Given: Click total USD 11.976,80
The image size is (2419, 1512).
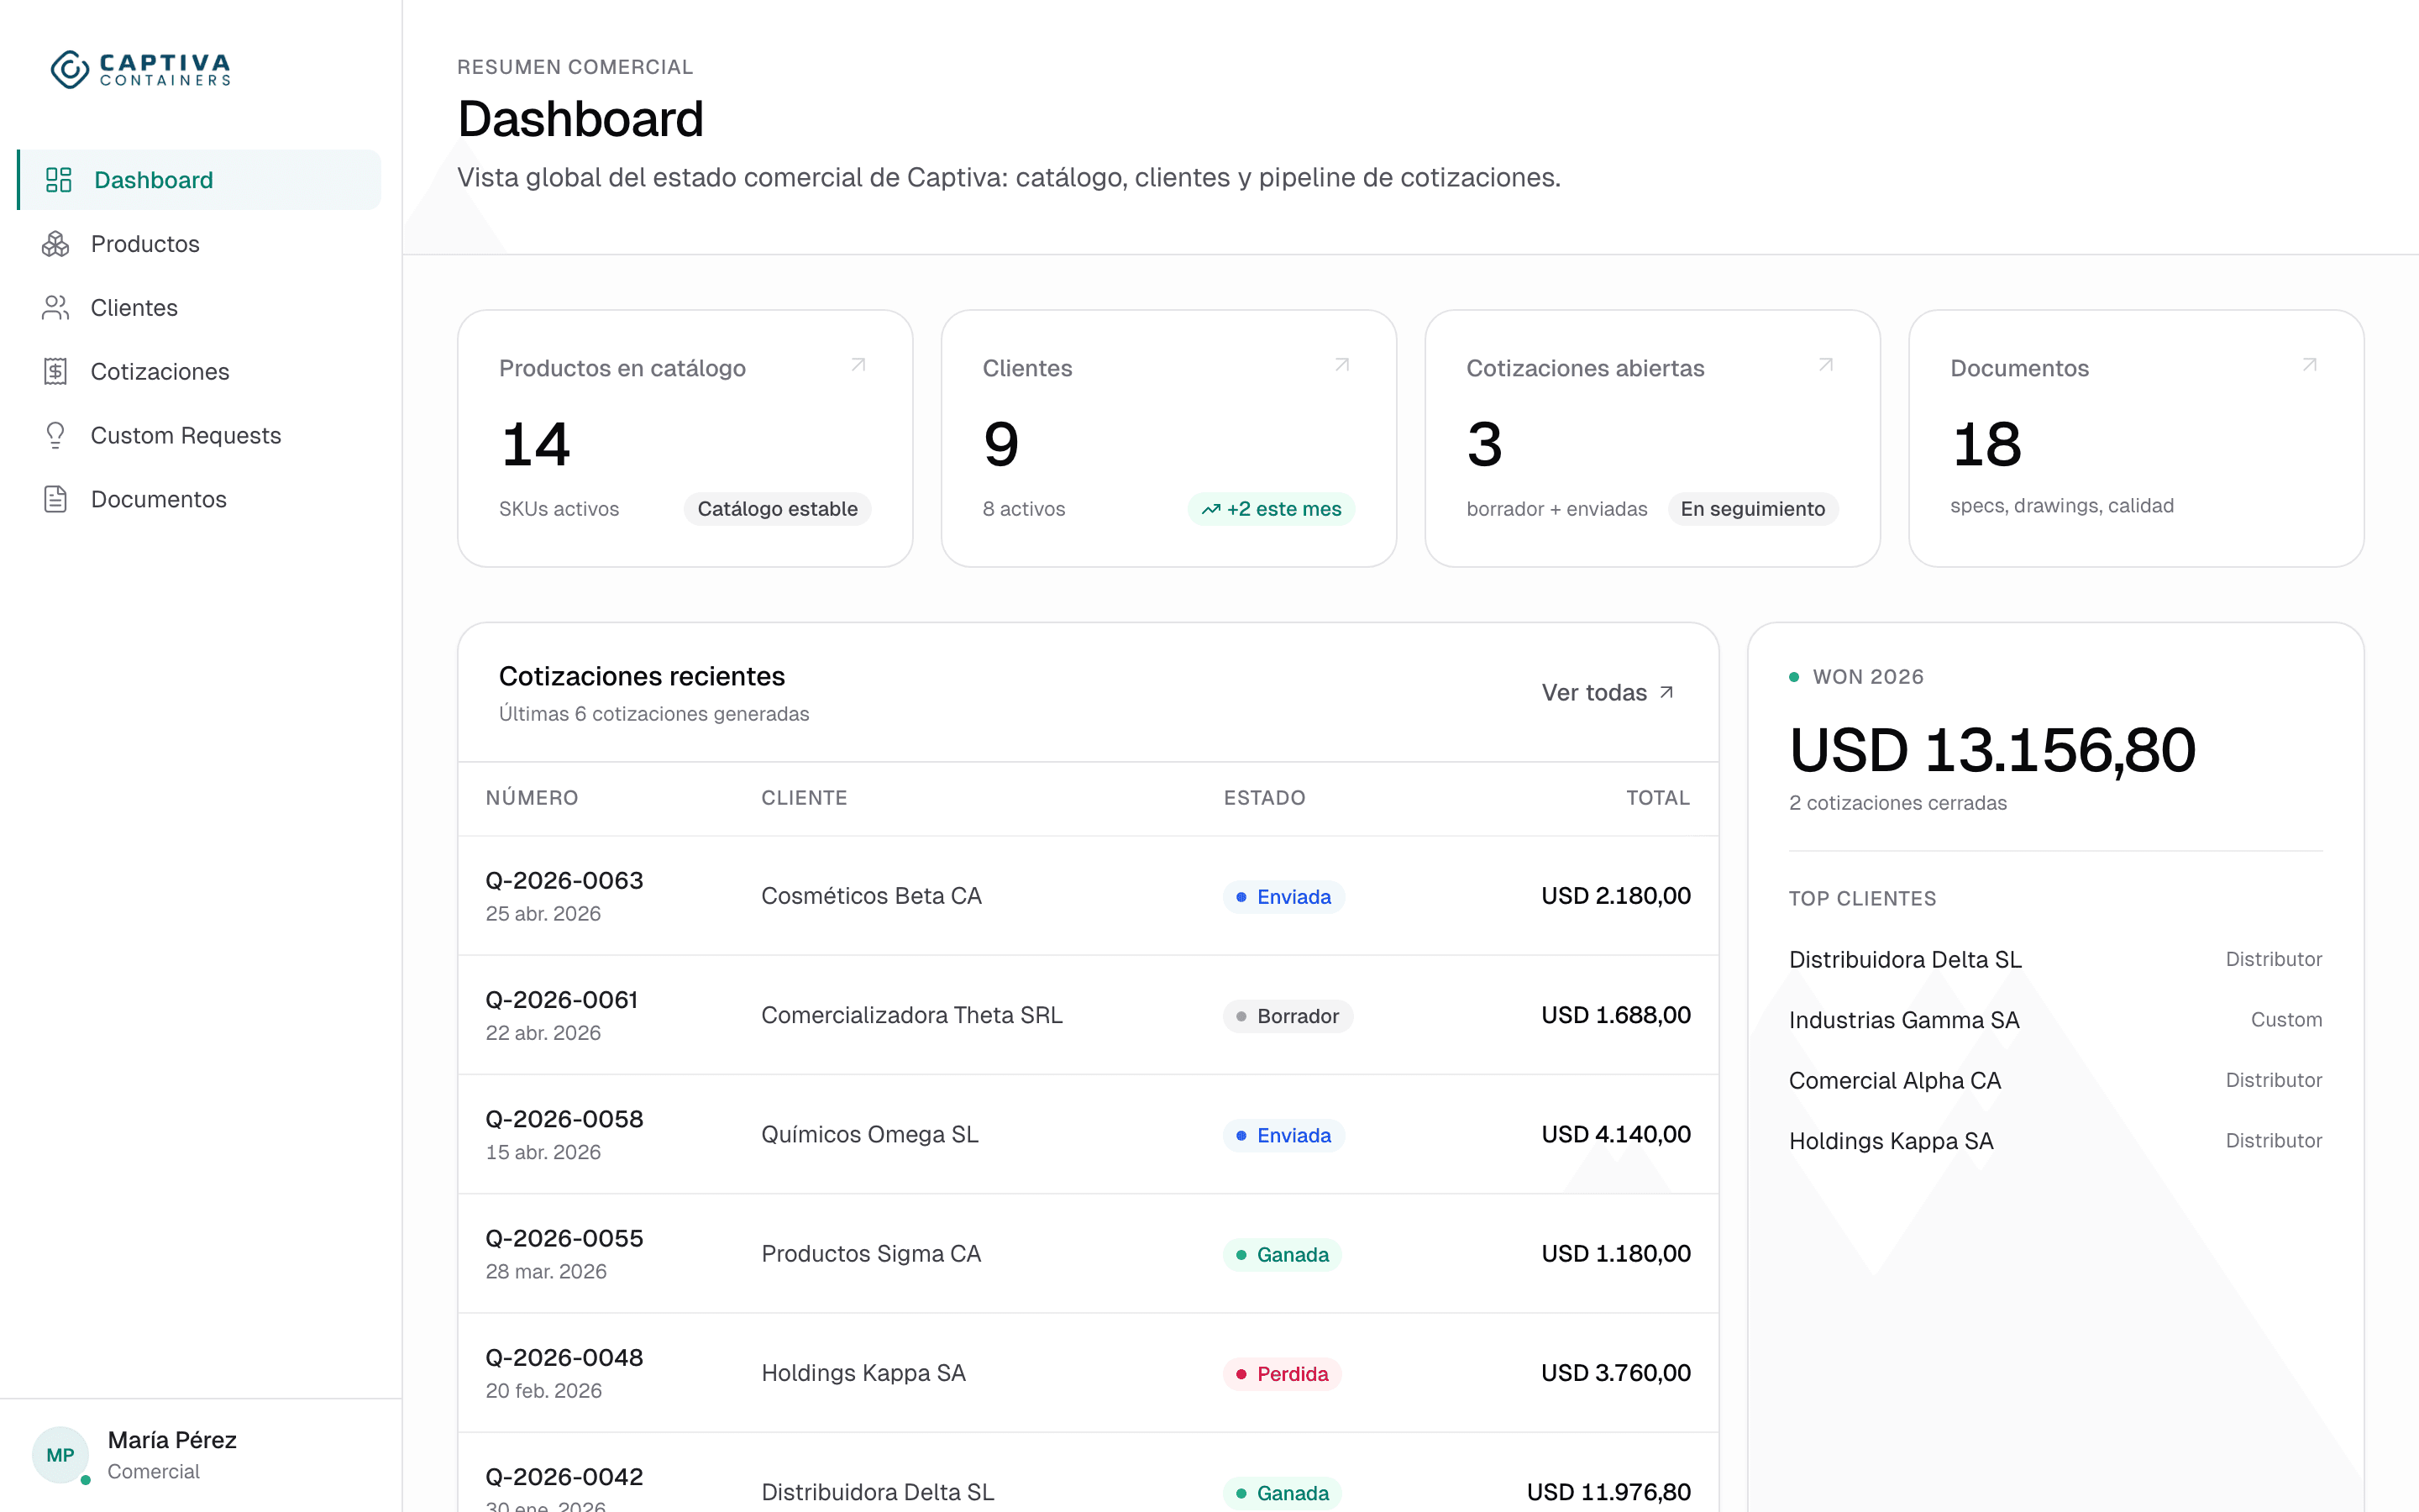Looking at the screenshot, I should pos(1608,1492).
